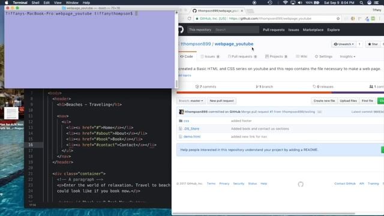Screen dimensions: 384x216
Task: Click the language bar color strip
Action: [280, 92]
